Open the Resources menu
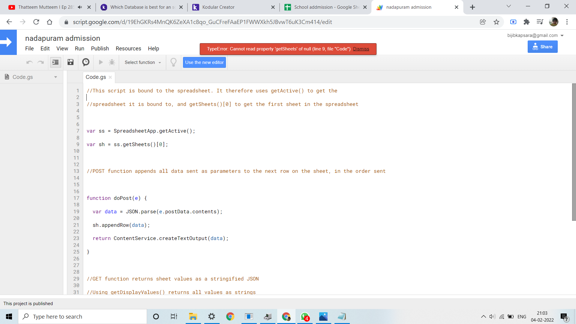This screenshot has width=576, height=324. pyautogui.click(x=128, y=49)
